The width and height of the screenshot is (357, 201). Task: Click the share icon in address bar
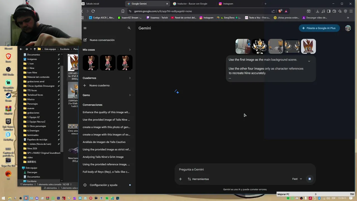tap(273, 11)
